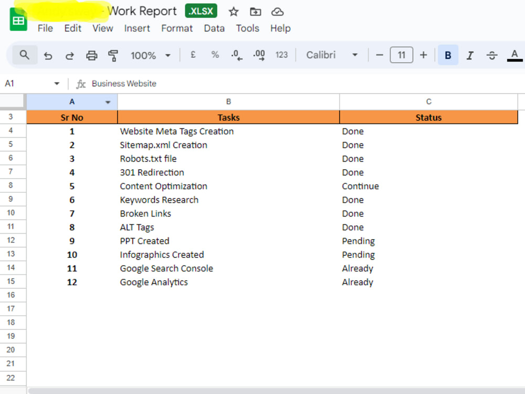
Task: Open the search menus magnifier
Action: [x=25, y=55]
